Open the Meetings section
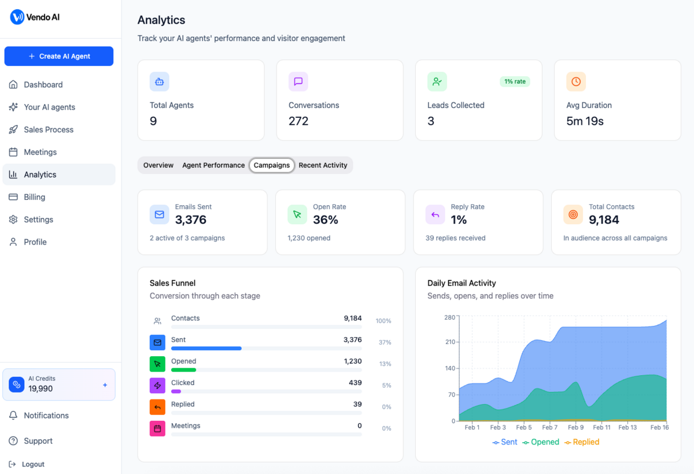The image size is (694, 474). [40, 152]
